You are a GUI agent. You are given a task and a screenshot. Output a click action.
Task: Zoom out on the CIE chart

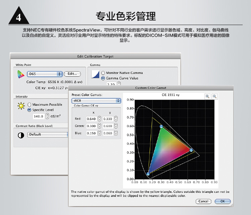215,96
